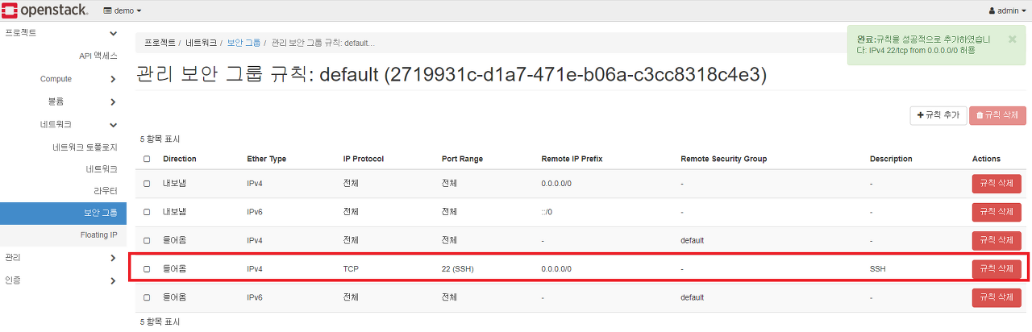This screenshot has height=332, width=1032.
Task: Click the top 규칙 삭제 bulk delete button
Action: pyautogui.click(x=998, y=115)
